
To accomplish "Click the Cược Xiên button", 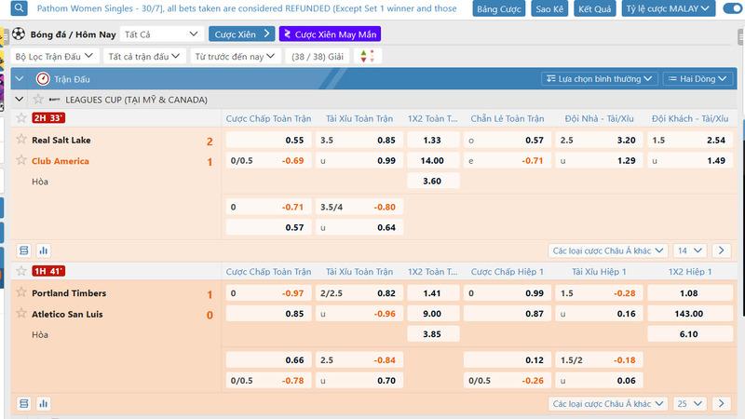I will pos(241,34).
